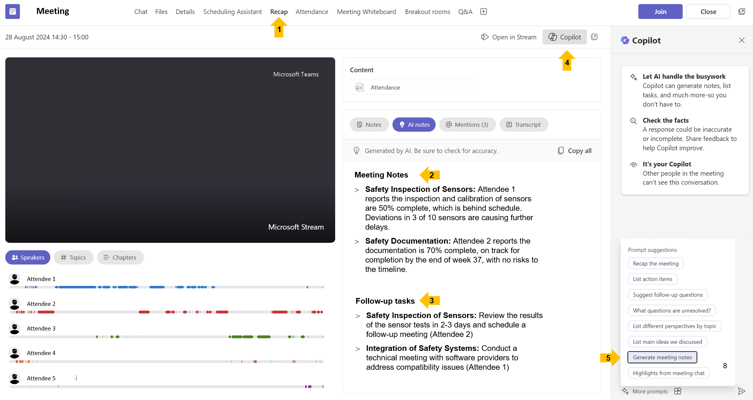Screen dimensions: 753x400
Task: Play the meeting recording video
Action: pyautogui.click(x=170, y=150)
